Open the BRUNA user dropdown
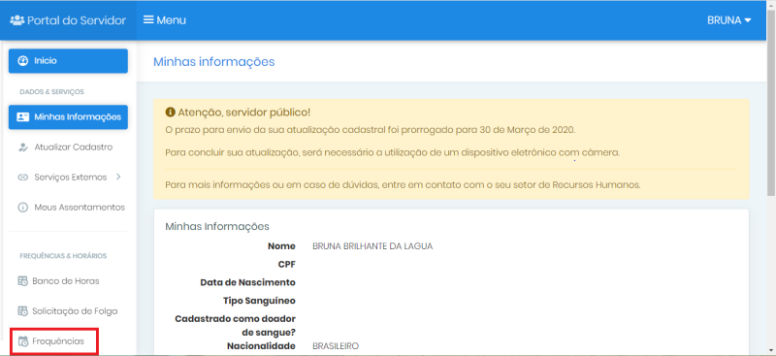Image resolution: width=776 pixels, height=356 pixels. [729, 20]
